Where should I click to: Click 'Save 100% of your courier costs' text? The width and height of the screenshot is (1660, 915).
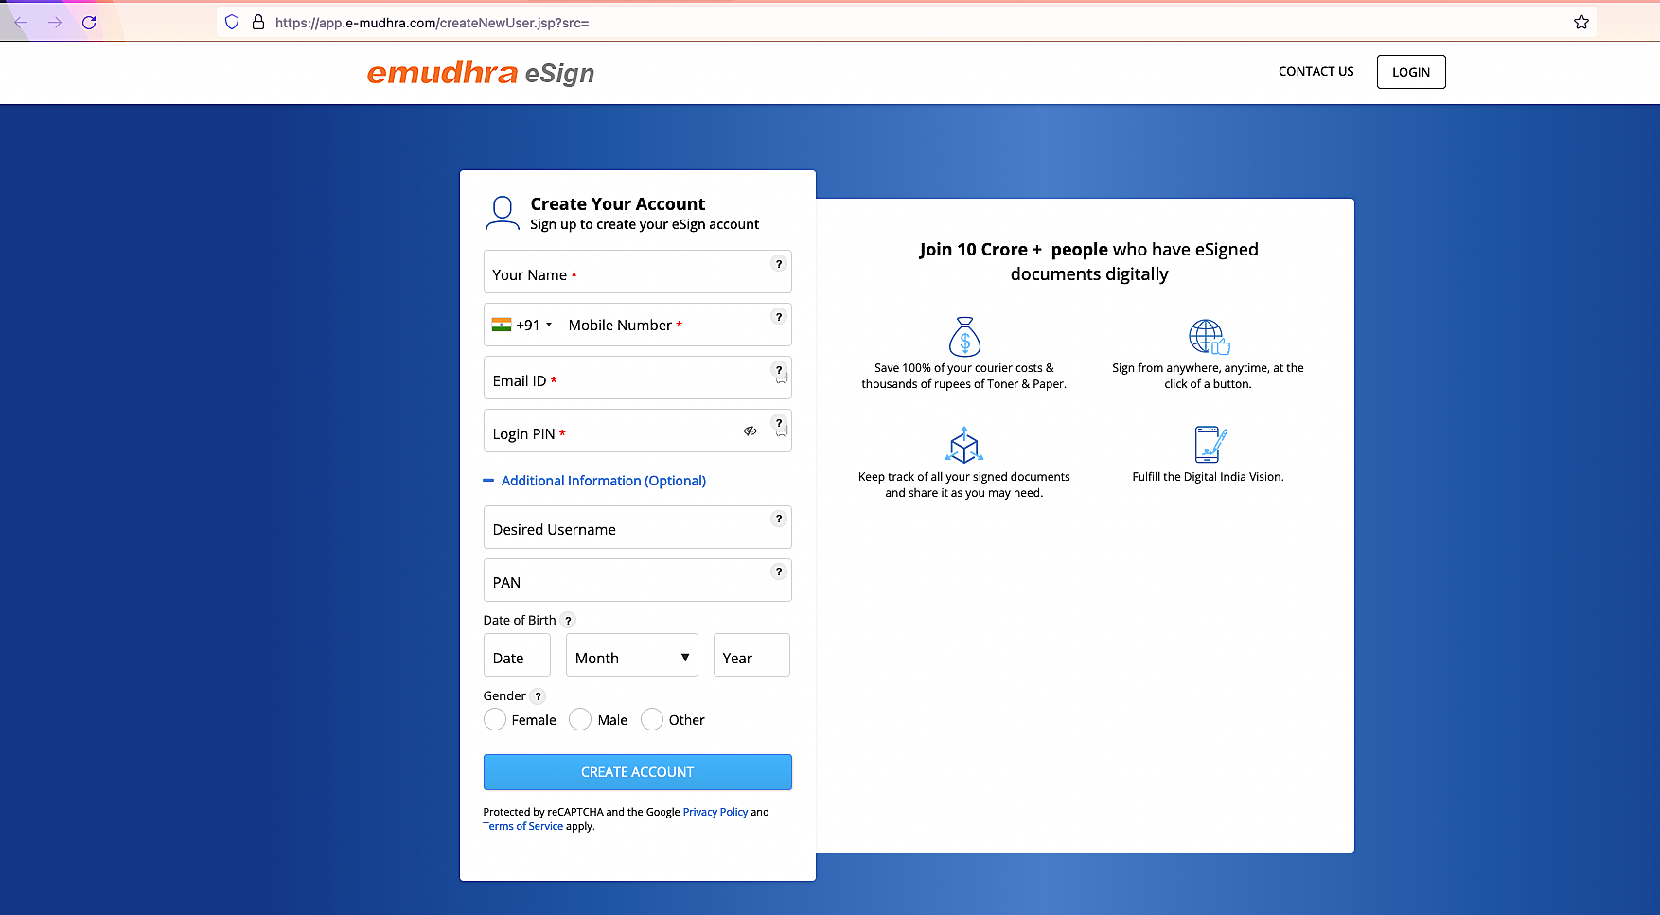click(x=964, y=376)
